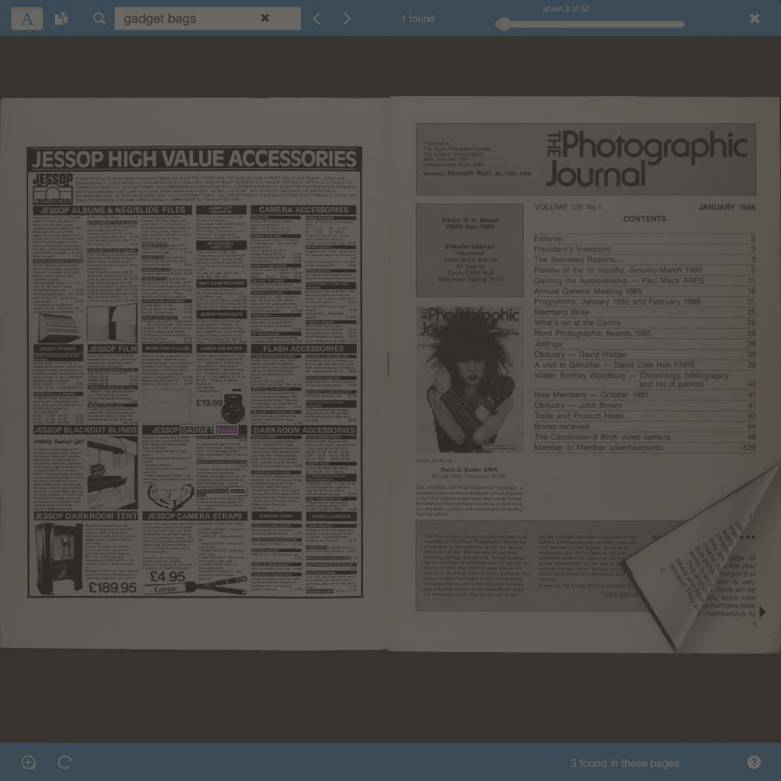781x781 pixels.
Task: Click the '1 found' result count
Action: click(x=418, y=19)
